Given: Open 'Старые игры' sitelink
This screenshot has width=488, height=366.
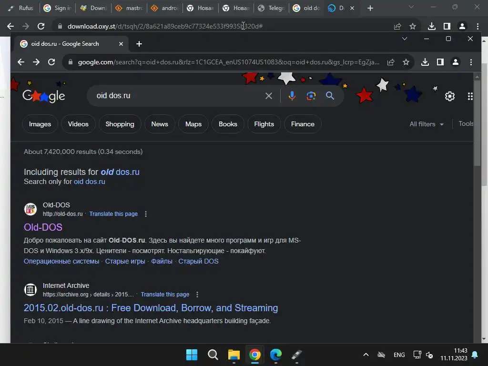Looking at the screenshot, I should coord(125,261).
